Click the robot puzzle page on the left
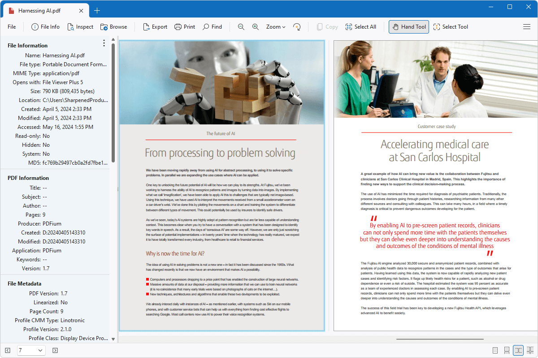The height and width of the screenshot is (358, 538). [x=221, y=185]
